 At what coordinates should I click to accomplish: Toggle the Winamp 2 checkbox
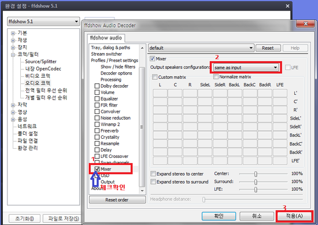pos(97,124)
